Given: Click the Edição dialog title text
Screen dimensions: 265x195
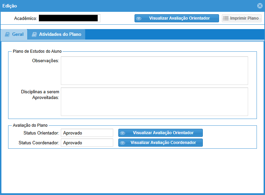Looking at the screenshot, I should [x=10, y=6].
